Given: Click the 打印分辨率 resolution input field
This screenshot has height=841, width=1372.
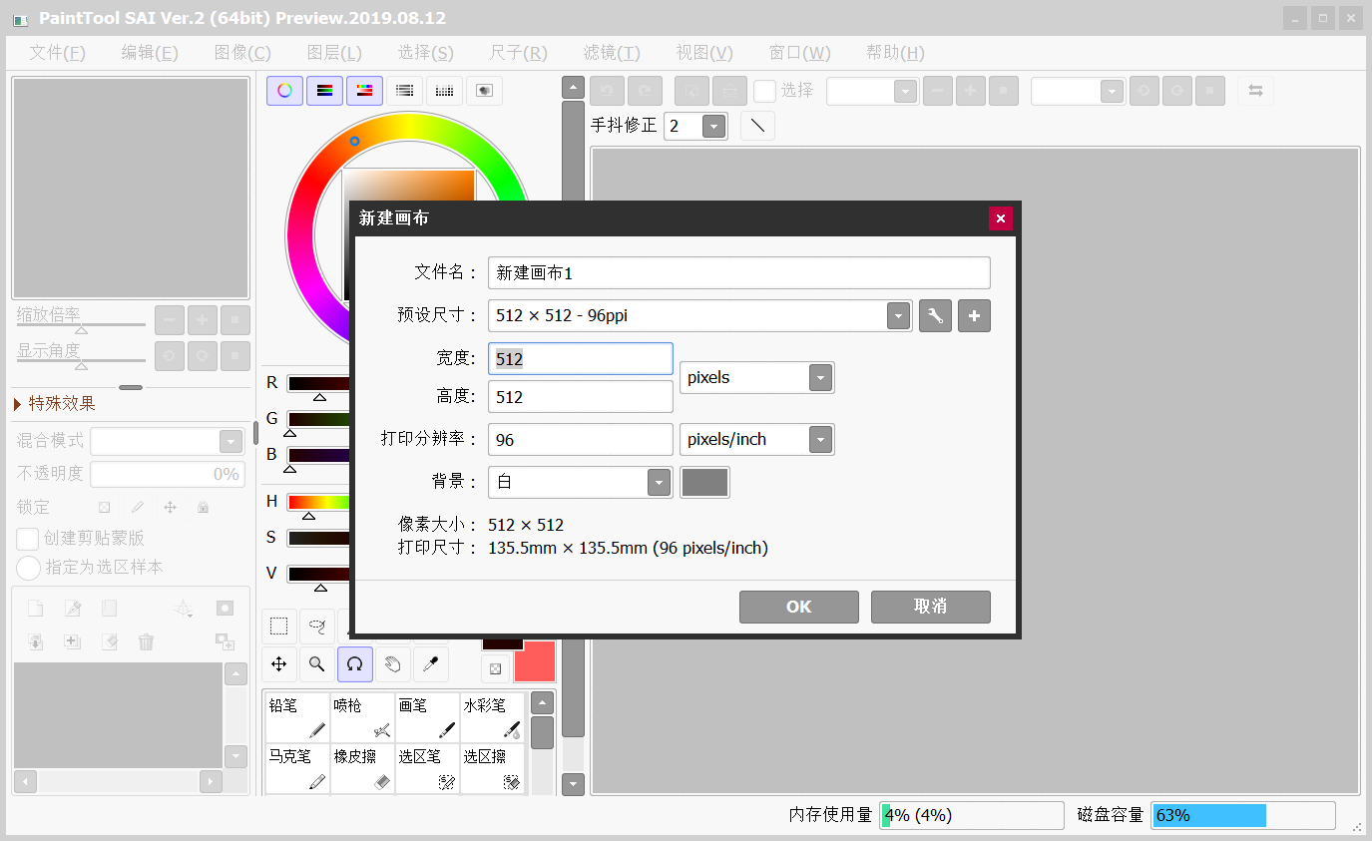Looking at the screenshot, I should tap(581, 440).
